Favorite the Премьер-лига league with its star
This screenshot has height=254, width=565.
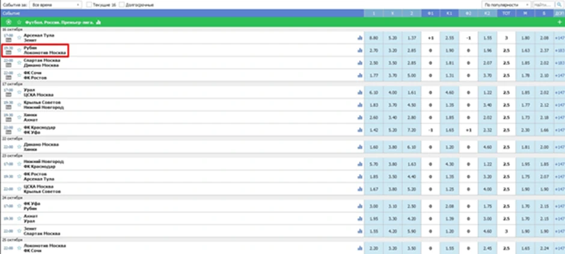(19, 22)
